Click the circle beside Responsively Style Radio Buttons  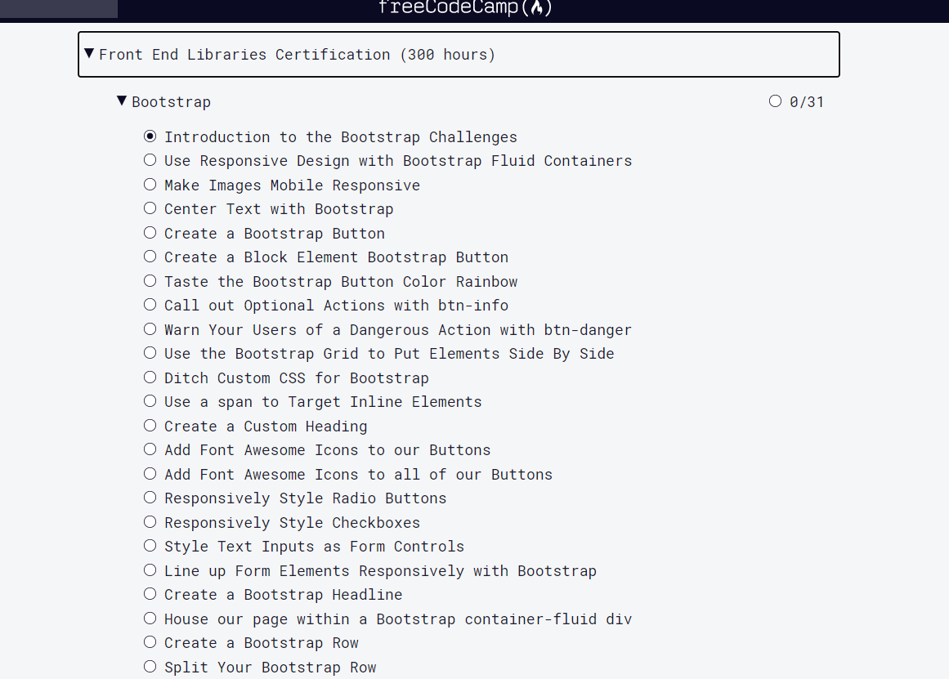pos(150,498)
